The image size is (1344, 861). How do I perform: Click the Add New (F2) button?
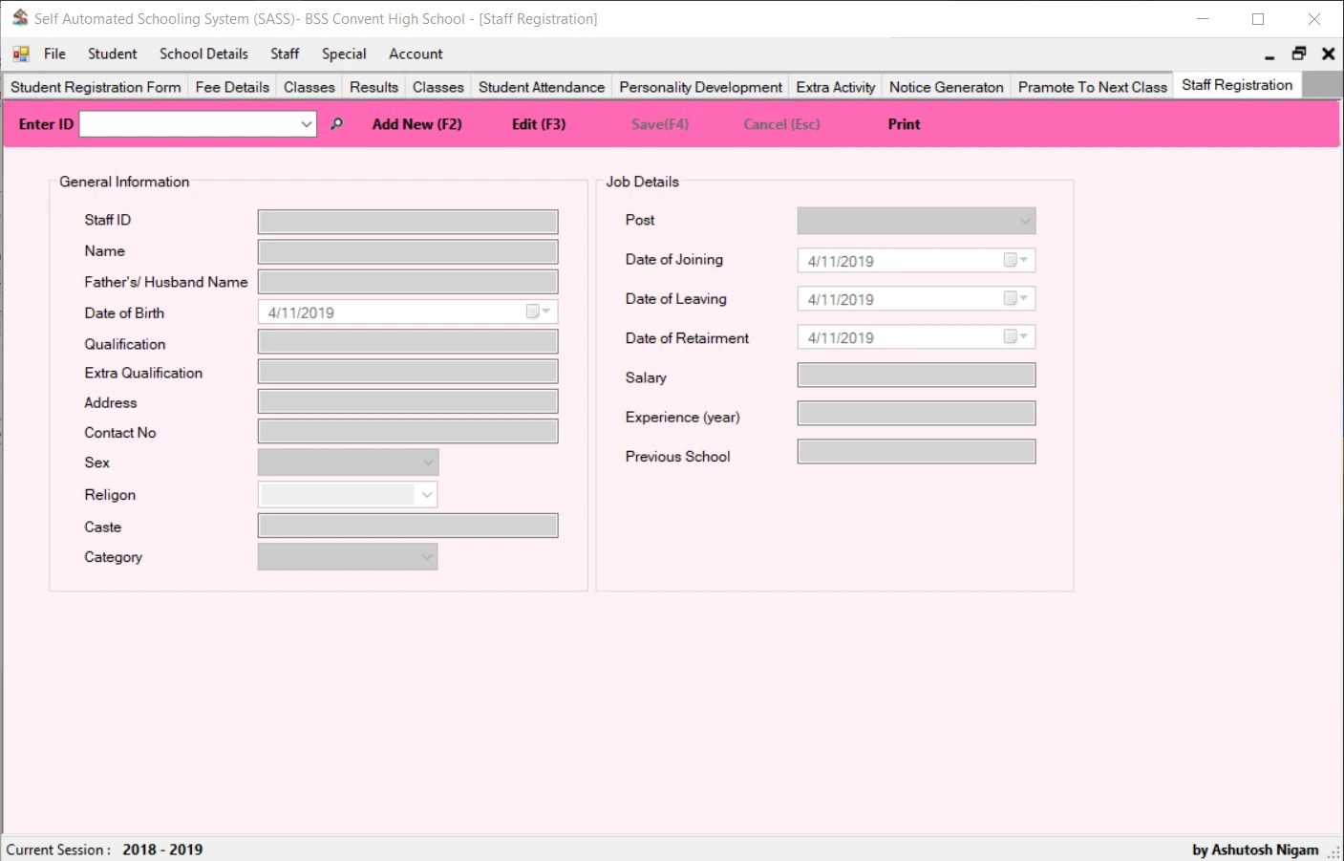[416, 123]
